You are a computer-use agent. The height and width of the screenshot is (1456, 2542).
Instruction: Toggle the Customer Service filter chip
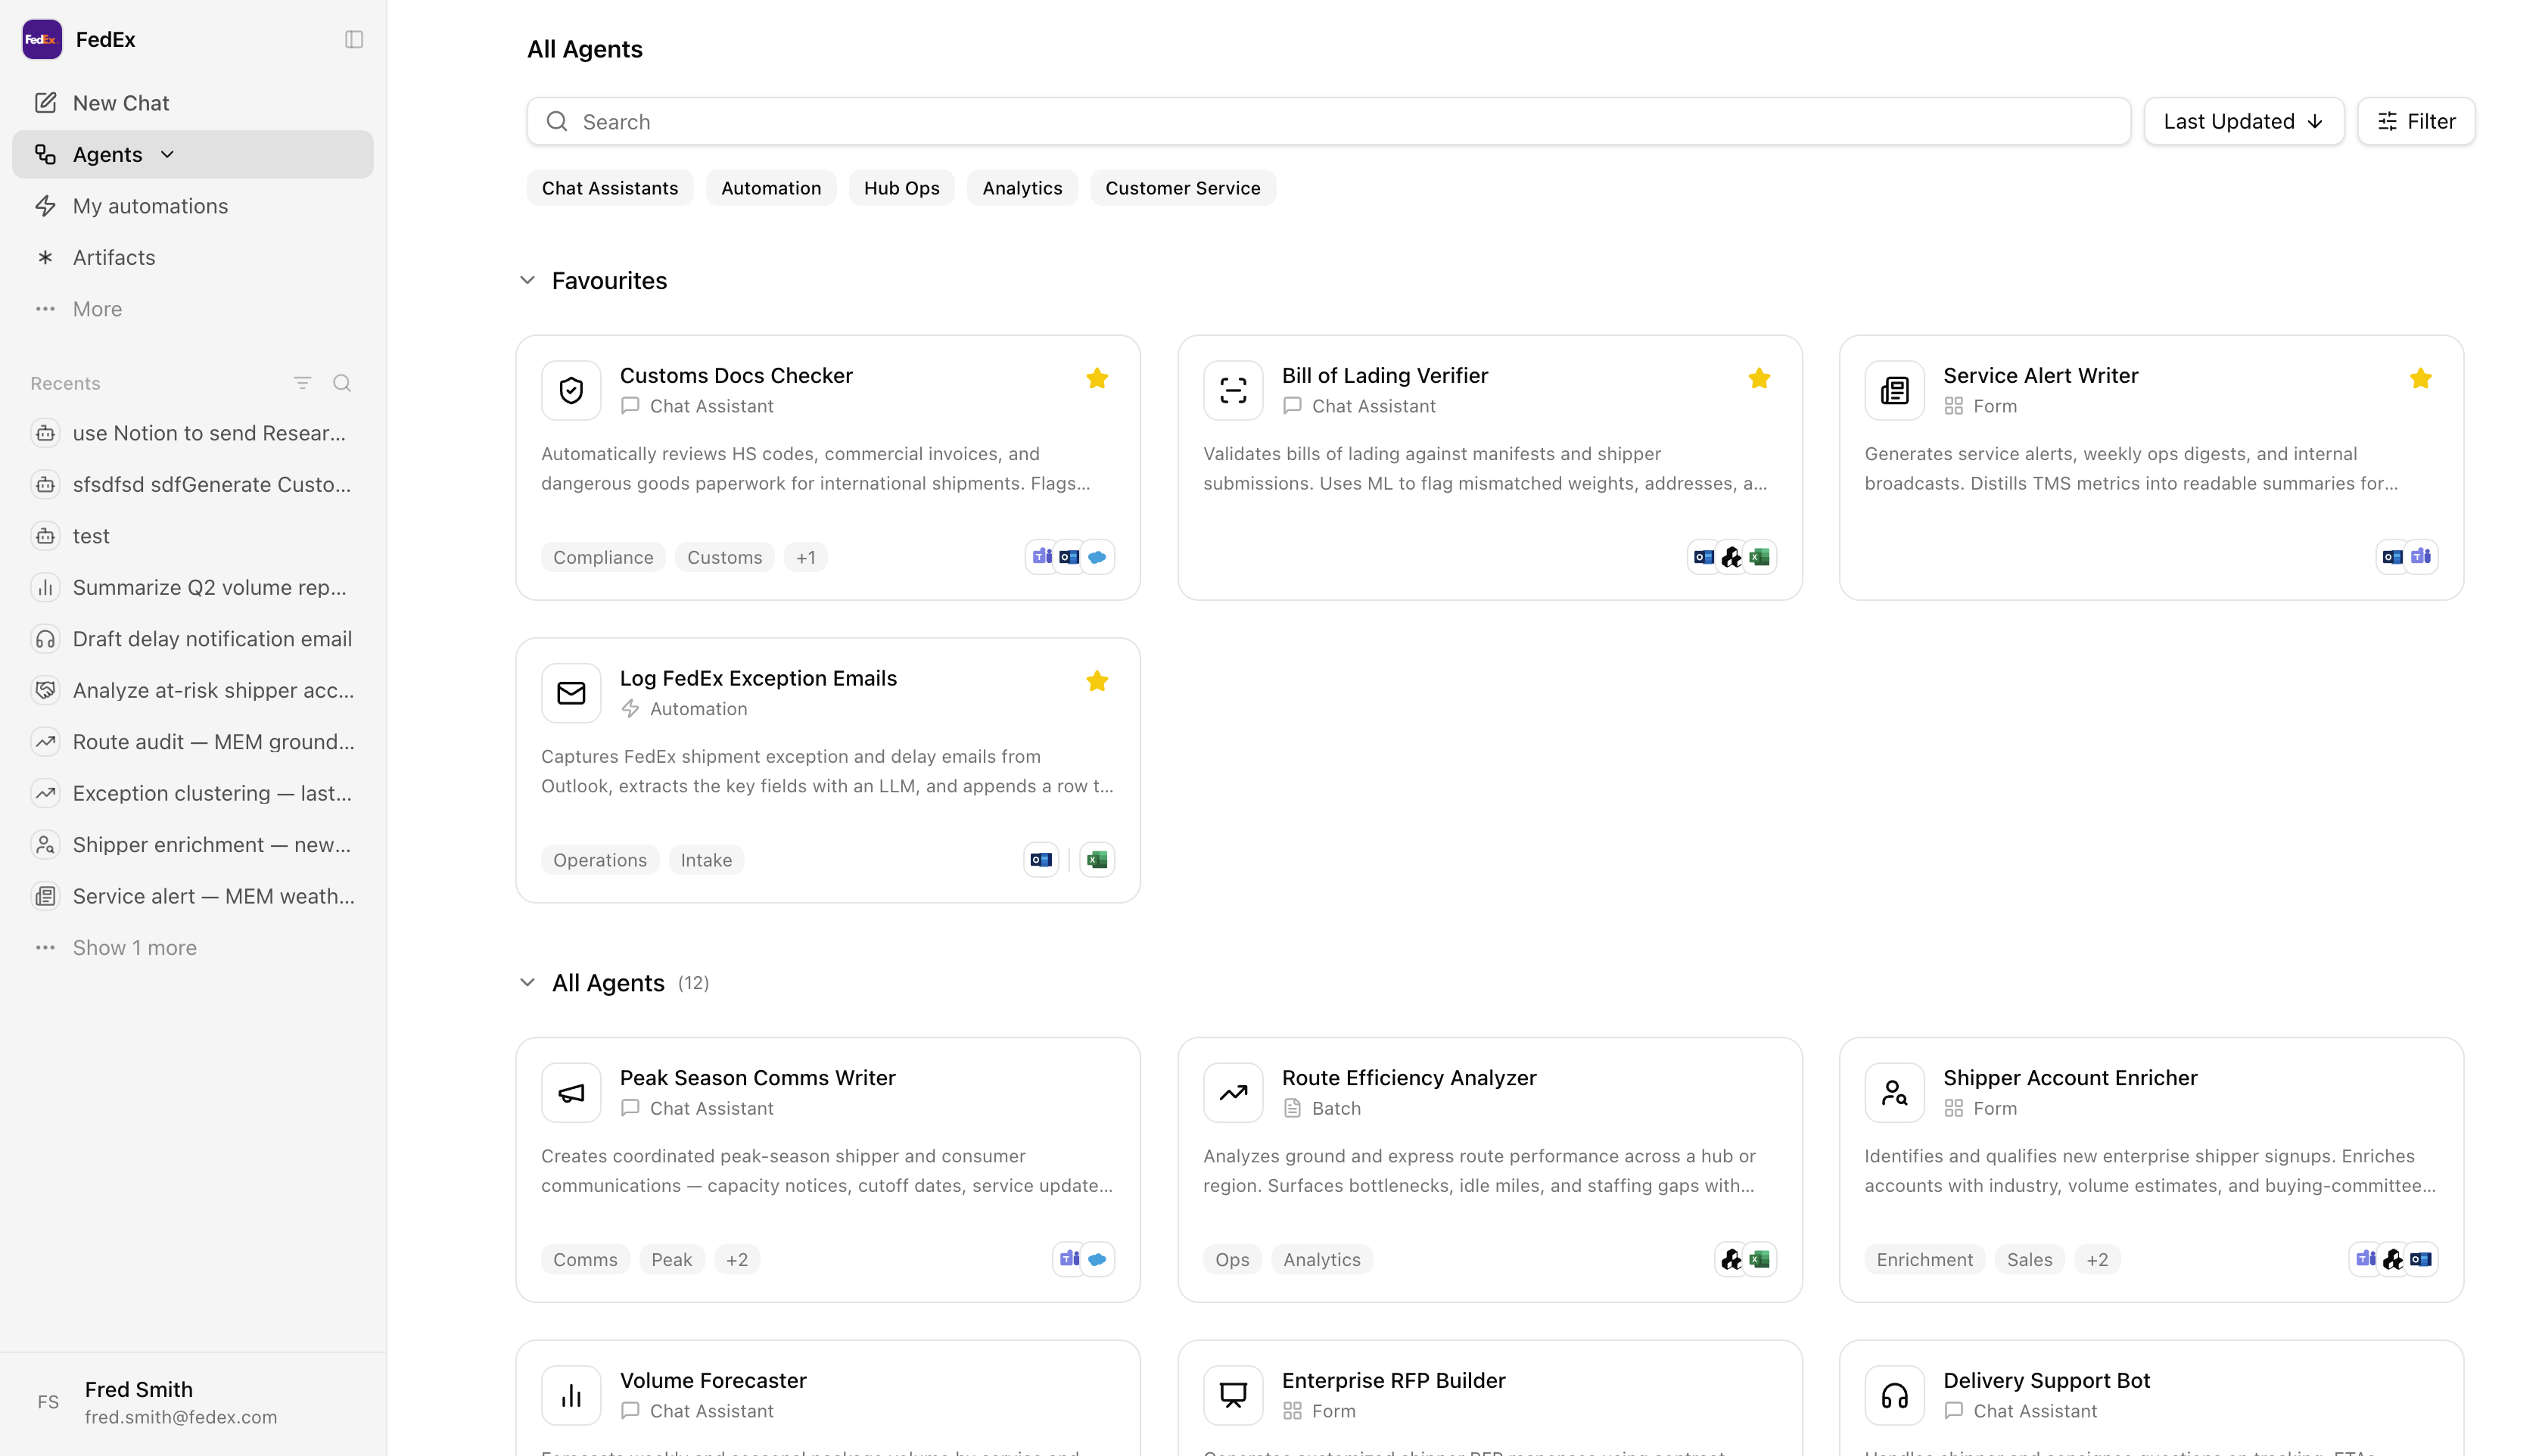coord(1183,188)
